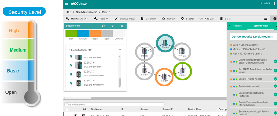
Task: Click shield icon for Enable Auto Logout
Action: 275,86
